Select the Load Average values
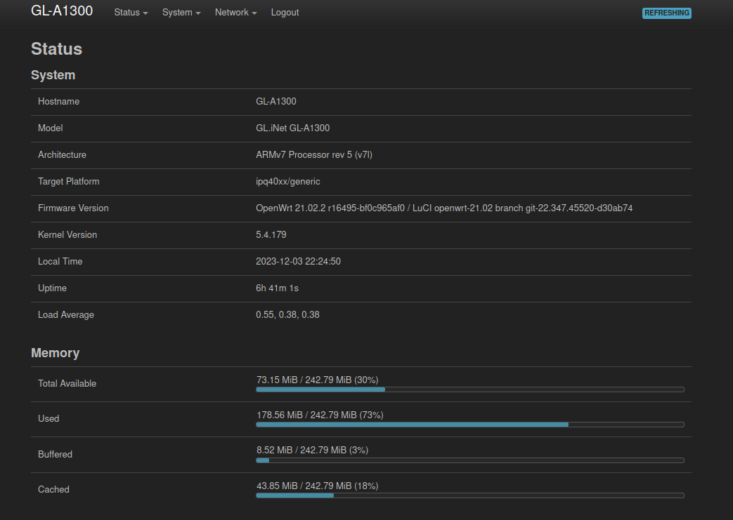This screenshot has width=733, height=520. point(287,315)
